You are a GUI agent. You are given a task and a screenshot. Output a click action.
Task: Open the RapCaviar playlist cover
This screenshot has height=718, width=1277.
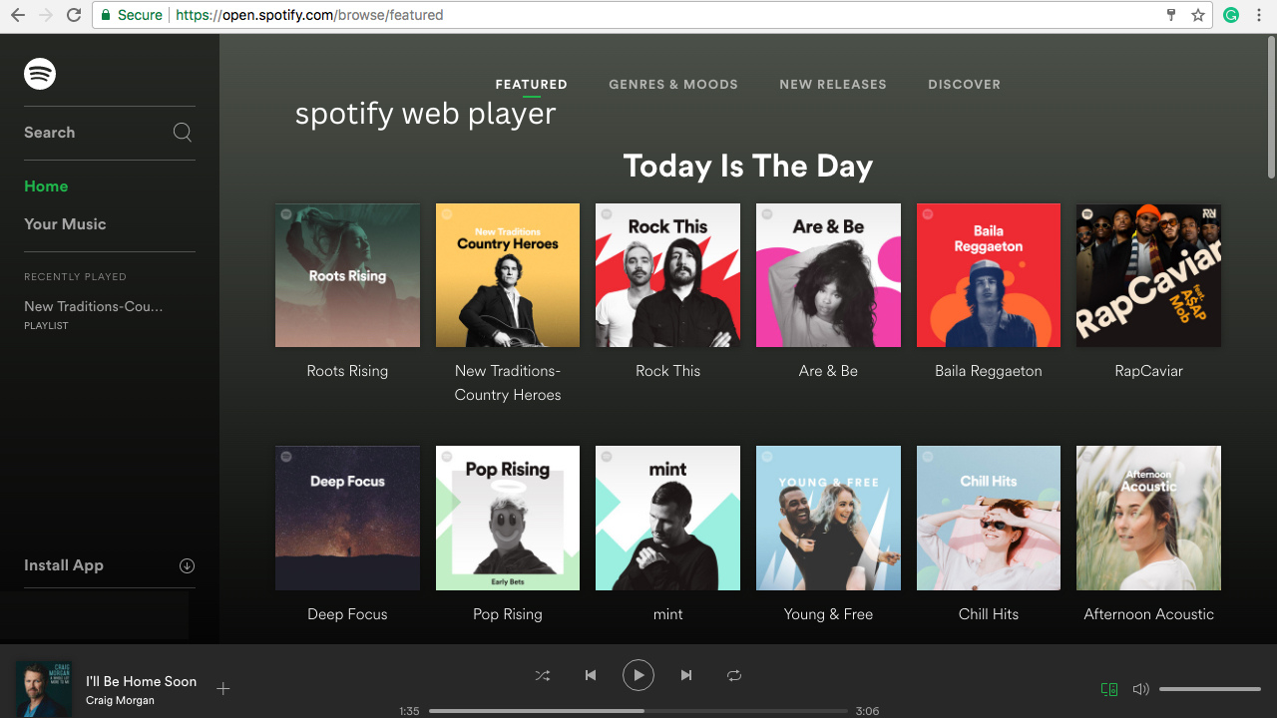[x=1148, y=275]
